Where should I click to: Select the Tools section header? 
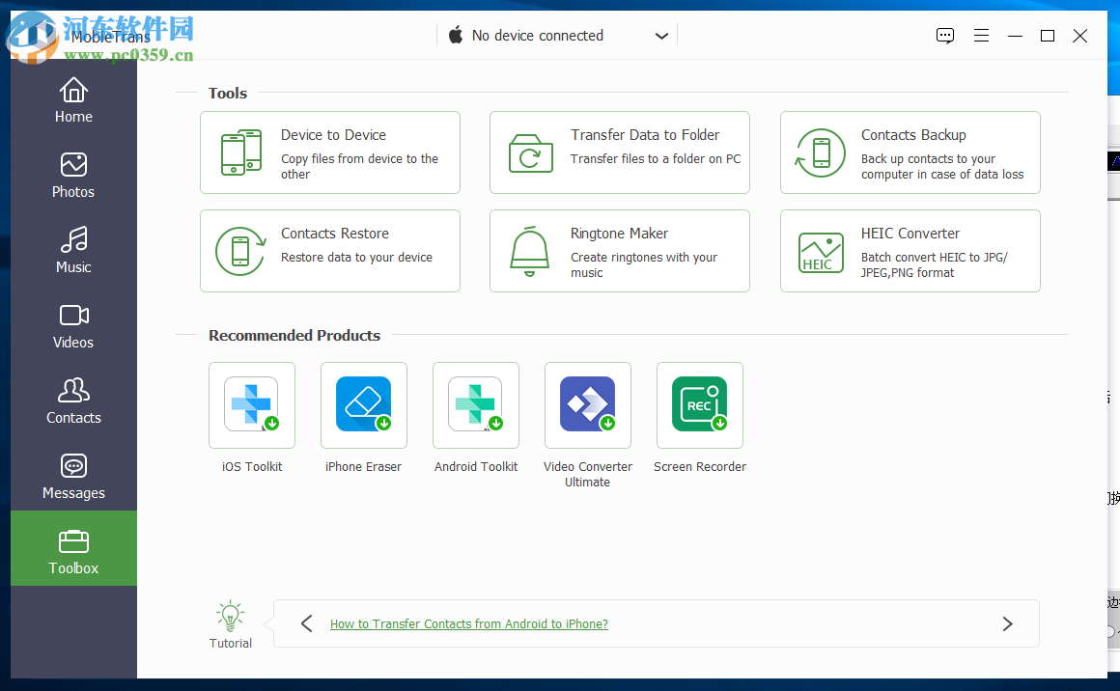coord(228,94)
